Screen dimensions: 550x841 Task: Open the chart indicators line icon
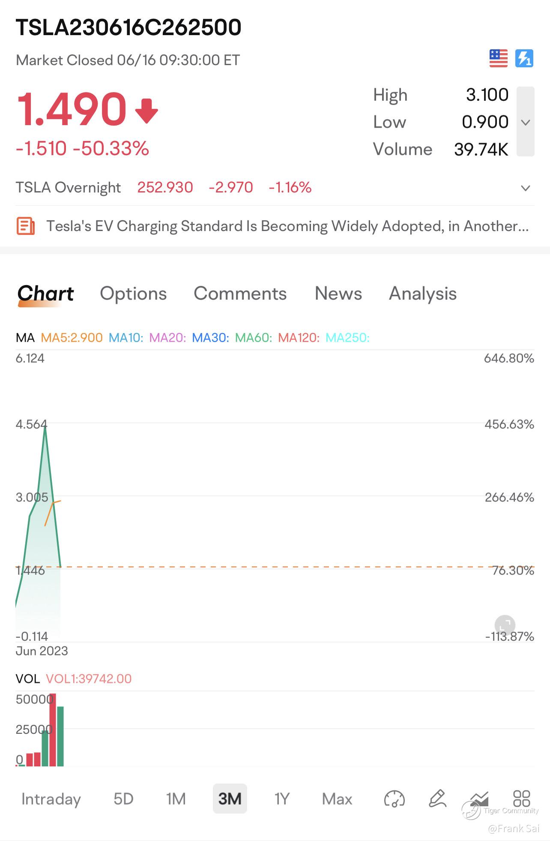(x=479, y=799)
